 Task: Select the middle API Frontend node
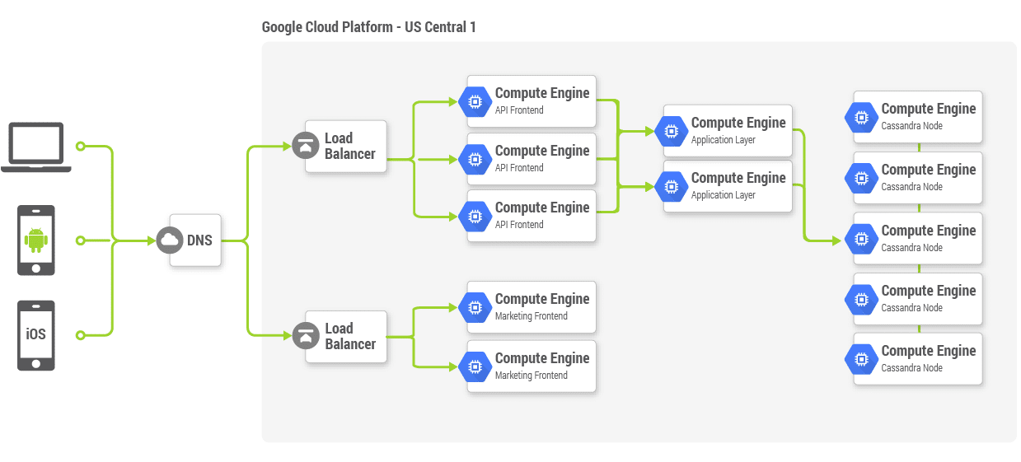[x=532, y=159]
